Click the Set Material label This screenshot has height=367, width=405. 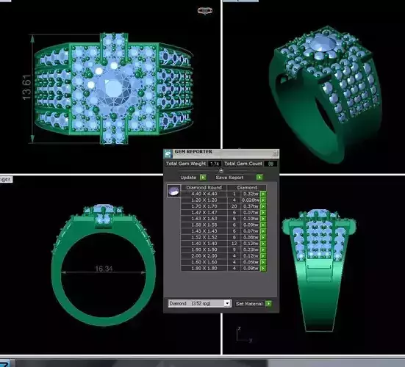tap(249, 304)
